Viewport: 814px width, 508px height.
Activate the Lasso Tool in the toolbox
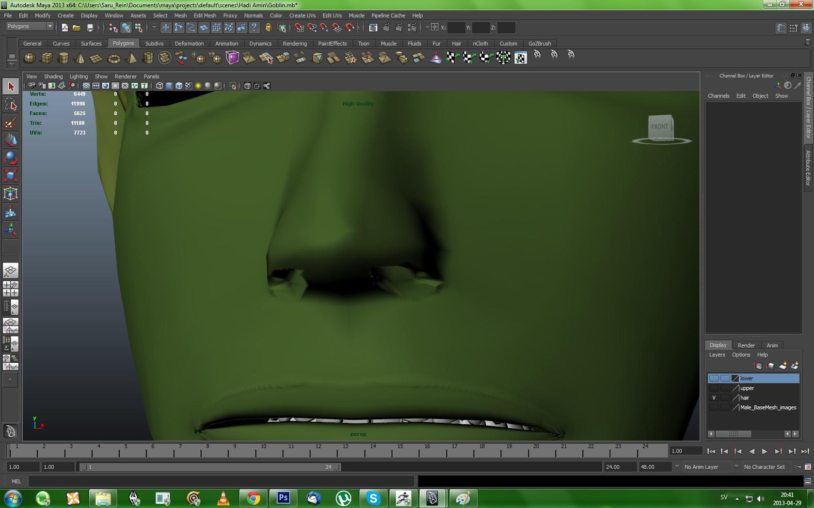(x=11, y=104)
